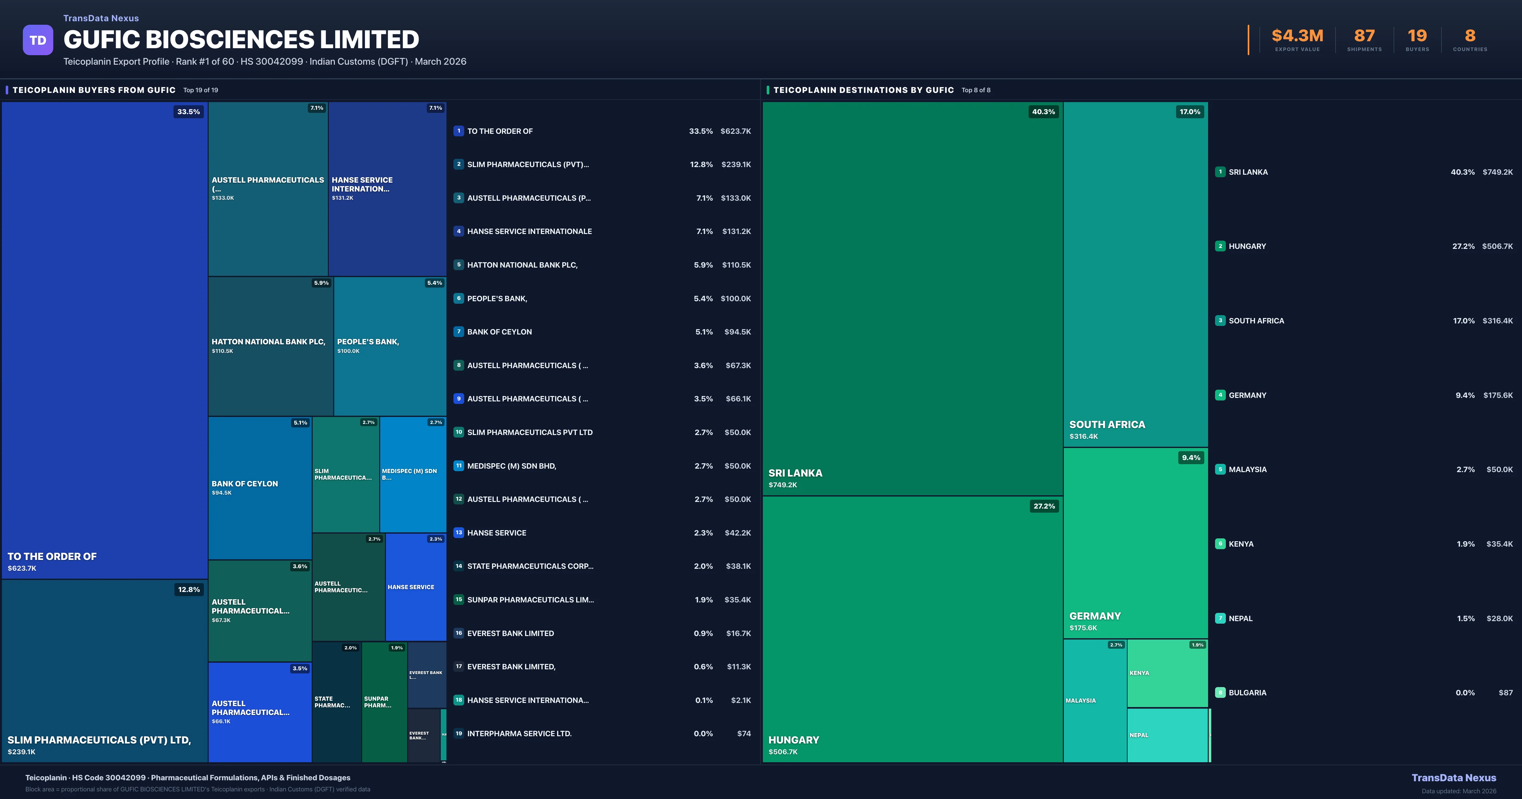
Task: Click rank 13 badge for Hanse Service
Action: click(x=459, y=532)
